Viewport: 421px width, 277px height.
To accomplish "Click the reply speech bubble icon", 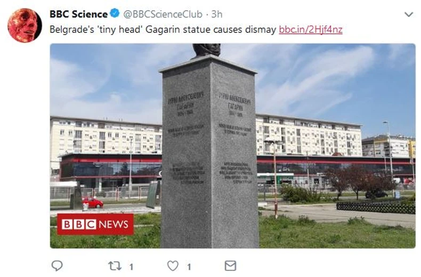I will pyautogui.click(x=57, y=265).
